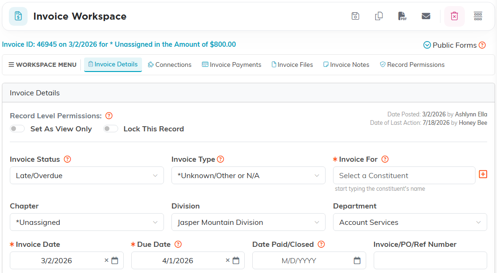Screen dimensions: 497x273
Task: Select the Invoice Details tab
Action: (x=113, y=65)
